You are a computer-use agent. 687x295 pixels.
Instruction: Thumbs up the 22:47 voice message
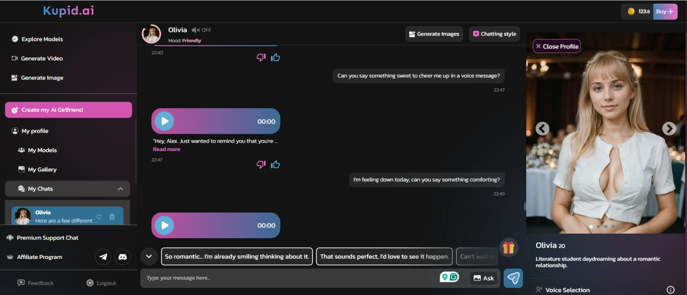pos(275,164)
